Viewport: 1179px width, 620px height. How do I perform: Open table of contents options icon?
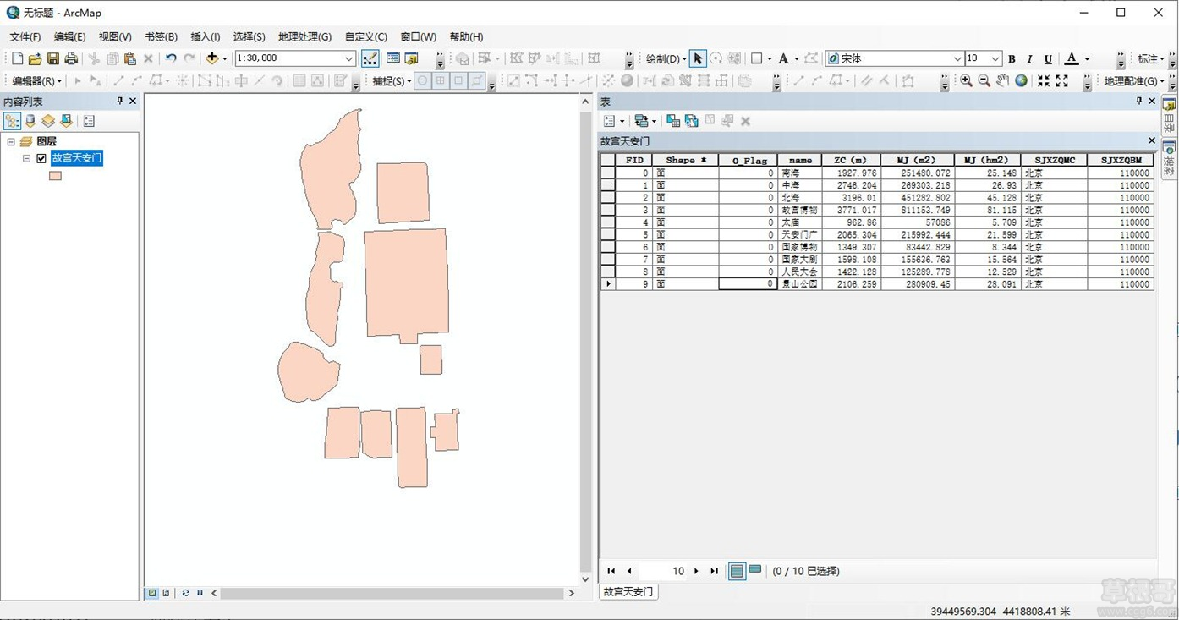89,121
